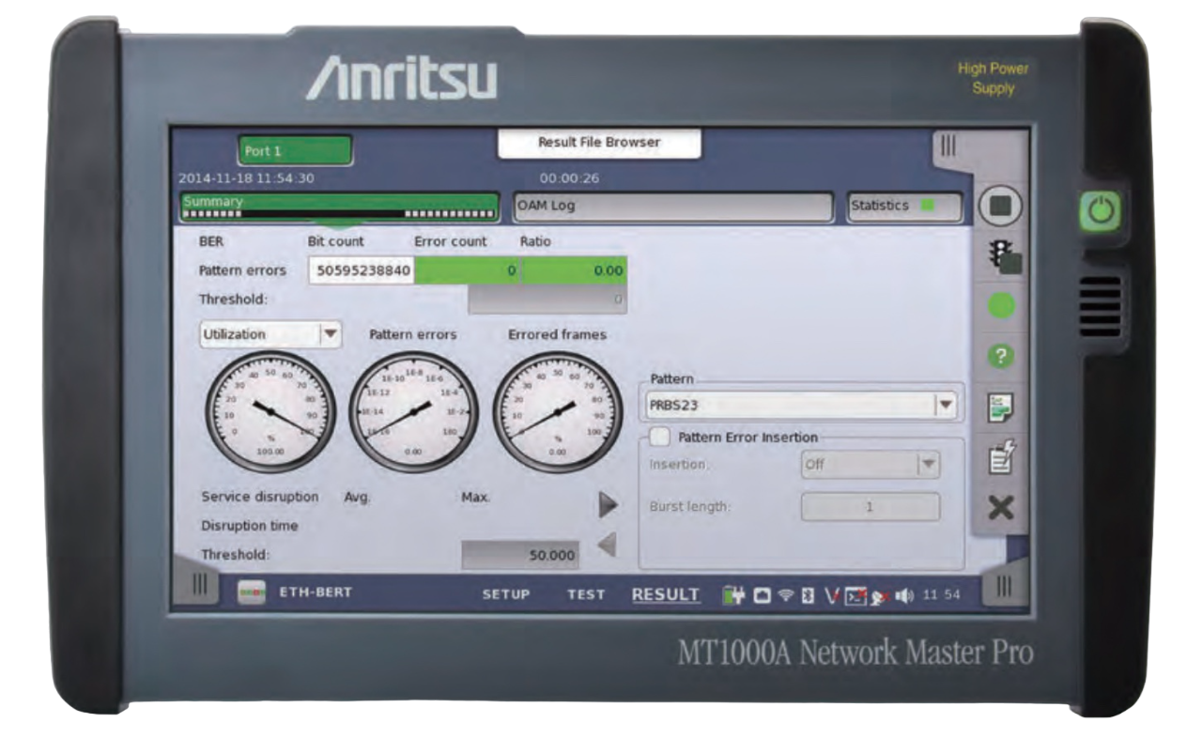Click the Utilization gauge dial

pos(270,412)
